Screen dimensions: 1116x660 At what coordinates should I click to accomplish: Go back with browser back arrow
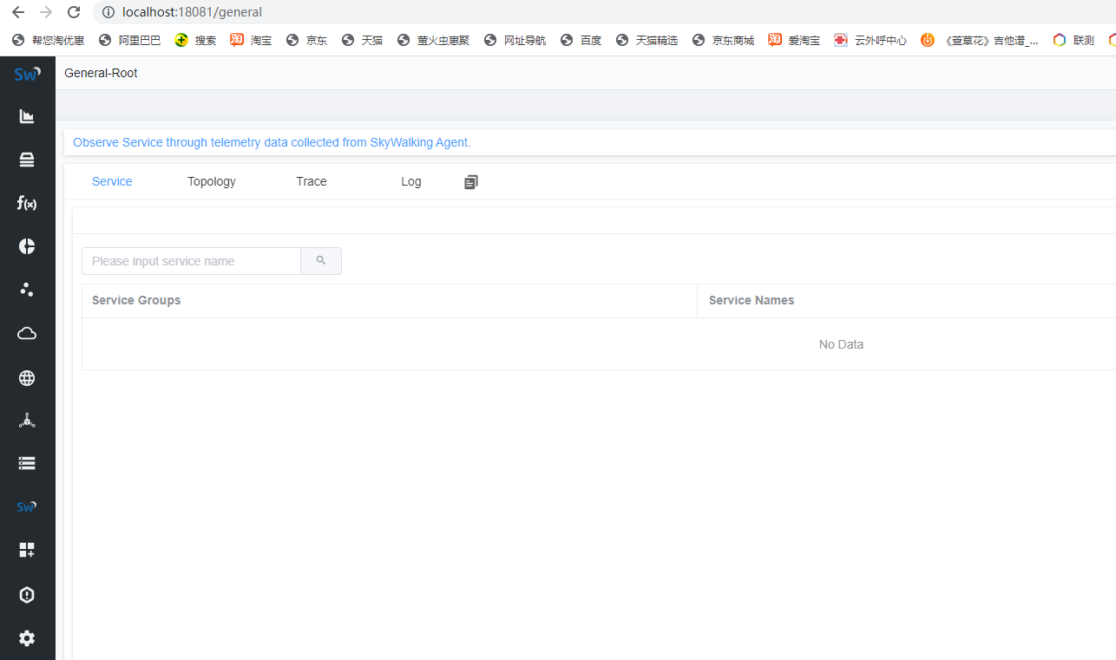pyautogui.click(x=18, y=12)
